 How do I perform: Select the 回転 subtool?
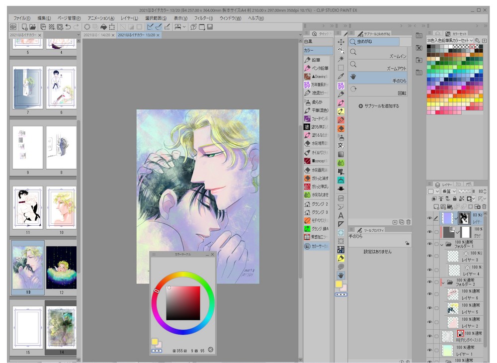coord(377,90)
